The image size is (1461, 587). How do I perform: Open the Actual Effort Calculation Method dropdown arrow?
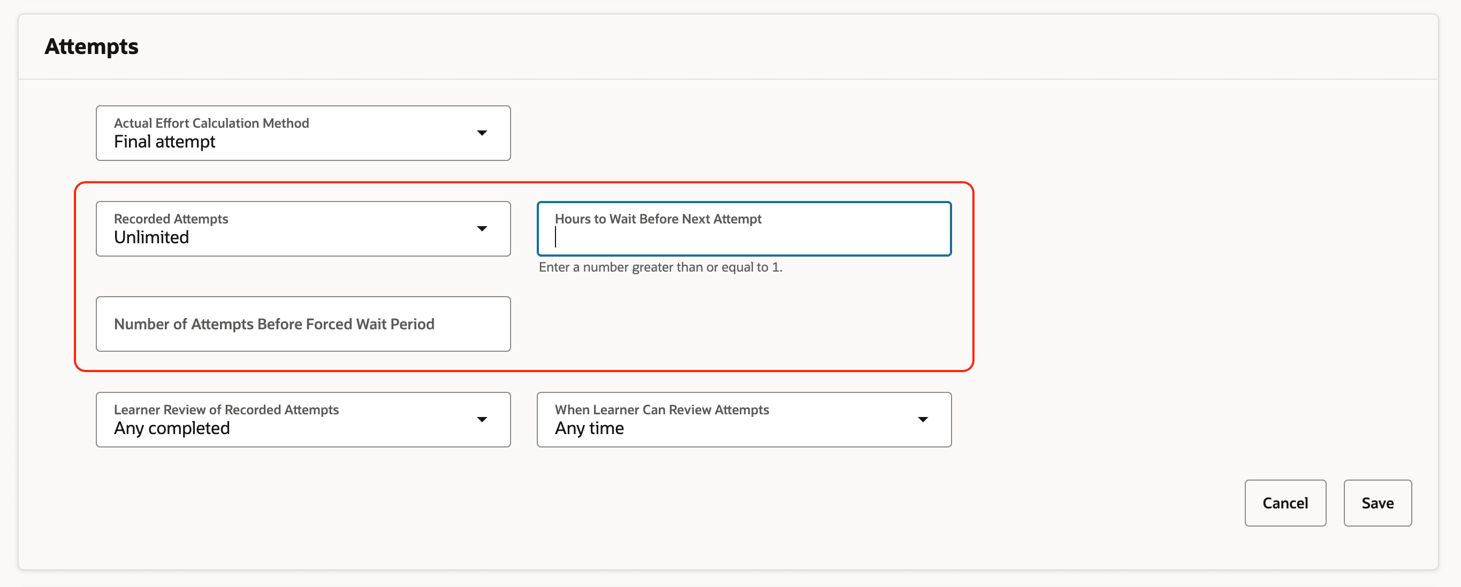[482, 133]
